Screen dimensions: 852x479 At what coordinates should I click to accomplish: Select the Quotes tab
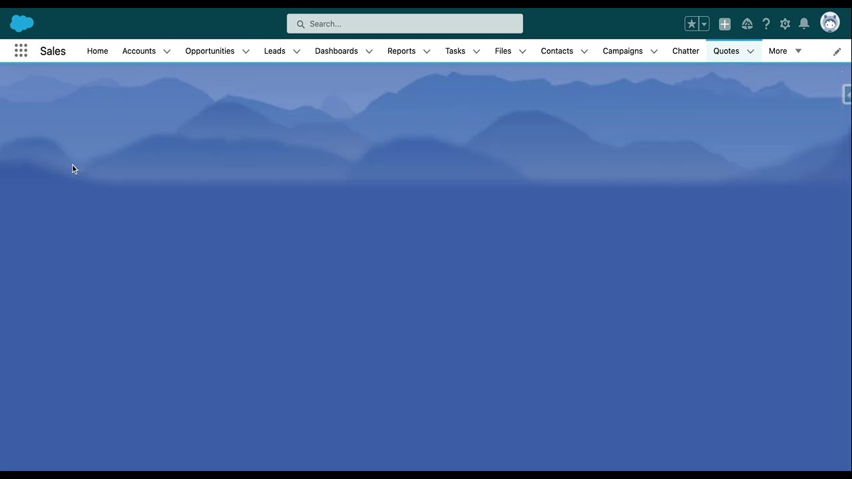(x=726, y=51)
